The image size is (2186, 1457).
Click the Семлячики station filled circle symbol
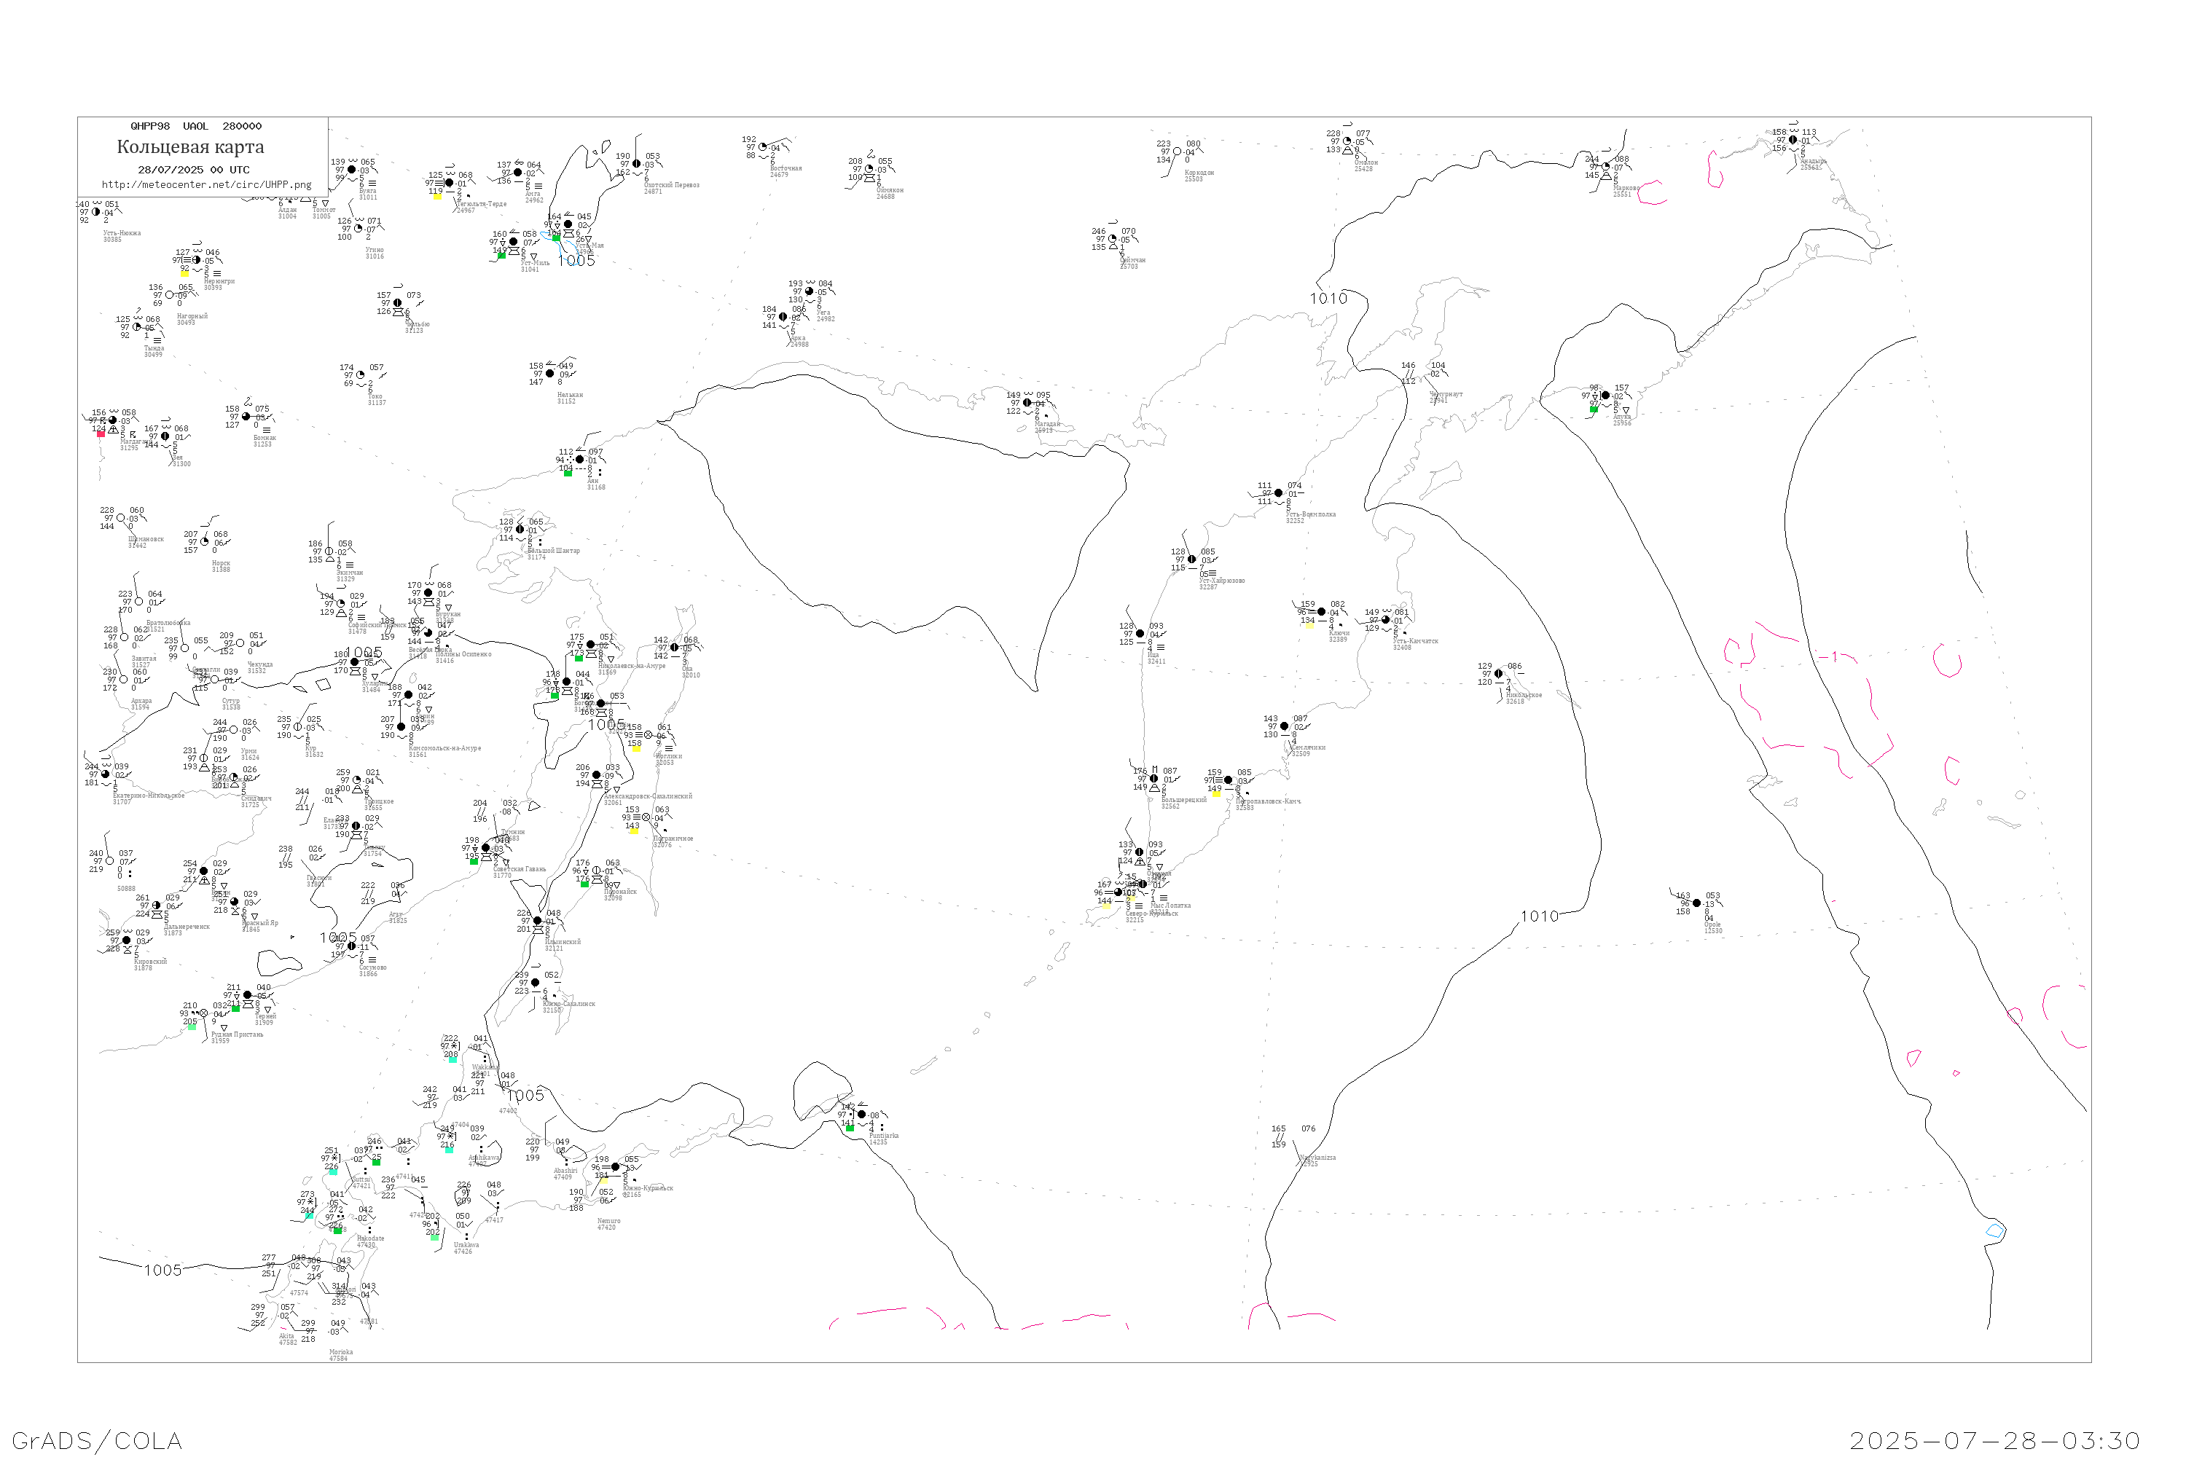point(1283,726)
